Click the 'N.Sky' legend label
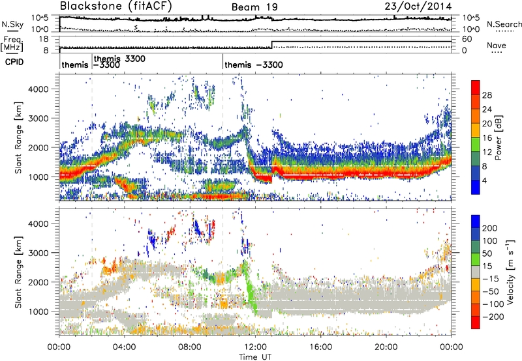Image resolution: width=522 pixels, height=361 pixels. [x=12, y=24]
